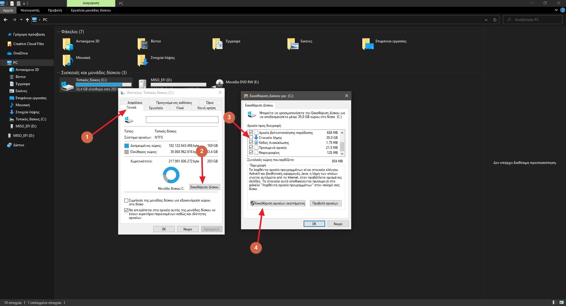Go up one folder level arrow
Viewport: 566px width, 306px height.
[x=27, y=20]
